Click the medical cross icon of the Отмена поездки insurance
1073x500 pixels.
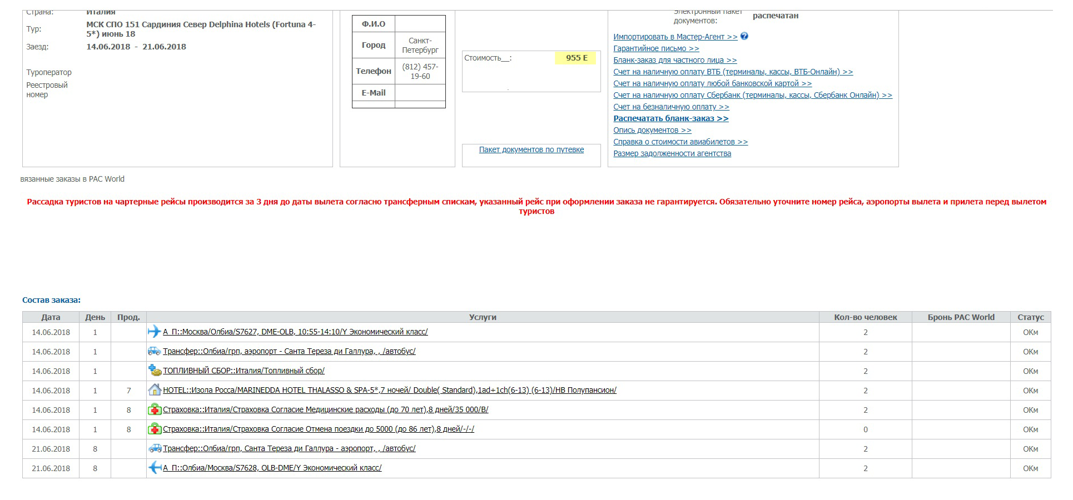click(155, 429)
